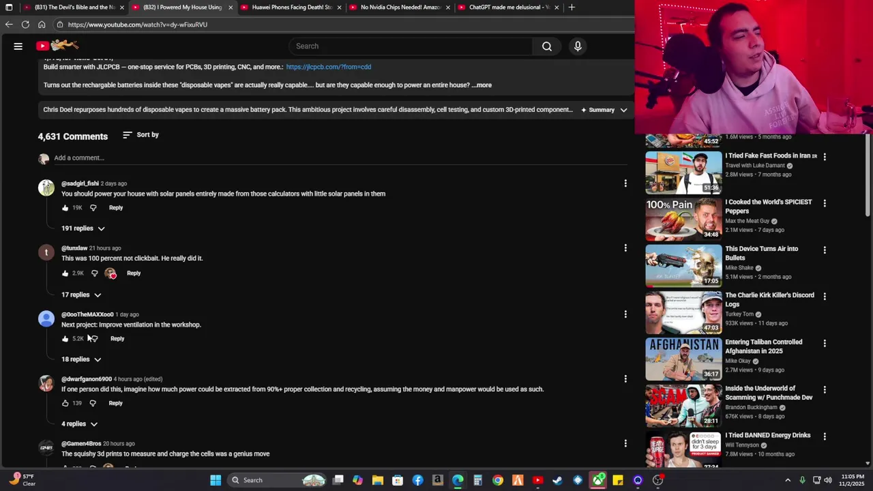This screenshot has width=873, height=491.
Task: Reply to the @tunxlaw comment
Action: coord(134,273)
